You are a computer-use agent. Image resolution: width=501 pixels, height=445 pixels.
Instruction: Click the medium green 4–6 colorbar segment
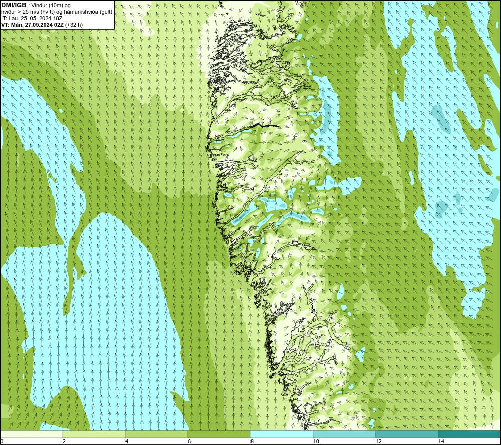[x=156, y=434]
